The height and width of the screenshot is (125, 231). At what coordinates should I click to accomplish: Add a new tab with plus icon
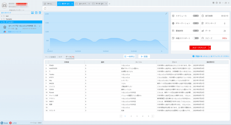coord(109,4)
